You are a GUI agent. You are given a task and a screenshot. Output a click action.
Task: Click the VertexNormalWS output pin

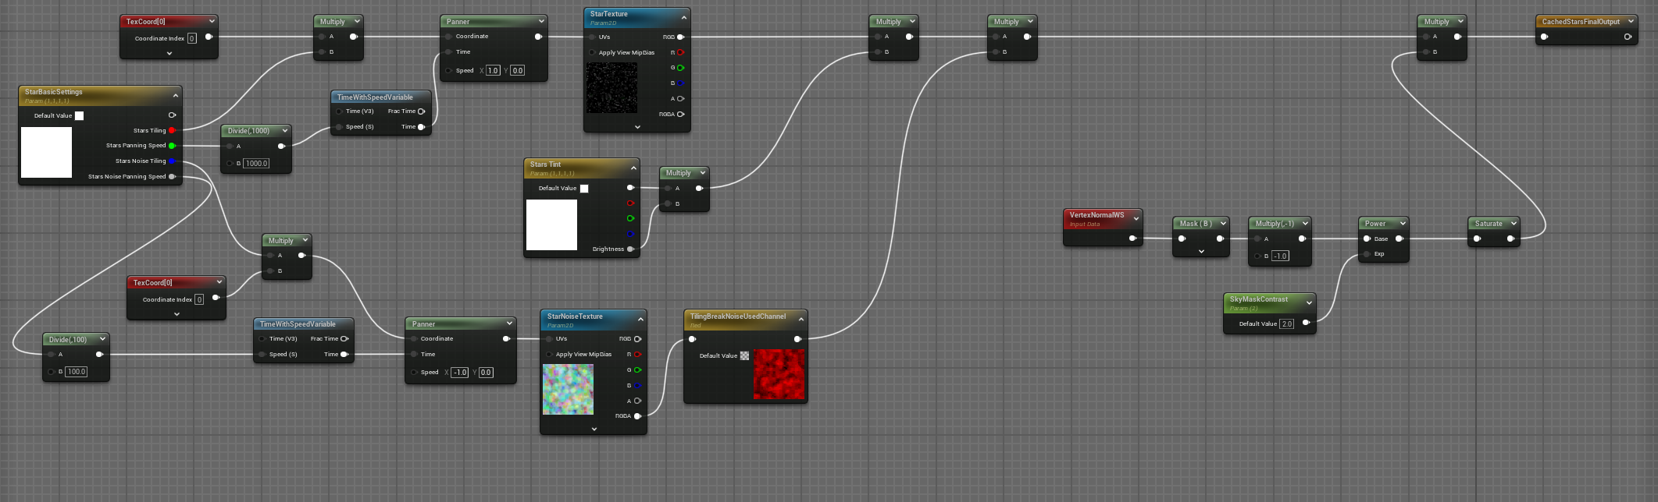(x=1132, y=239)
